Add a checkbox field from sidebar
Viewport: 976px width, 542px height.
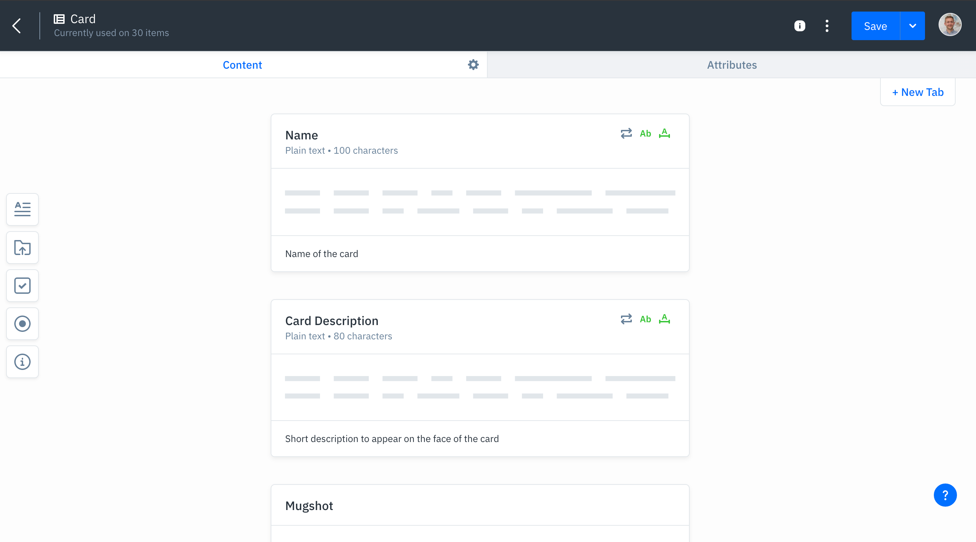pyautogui.click(x=22, y=286)
